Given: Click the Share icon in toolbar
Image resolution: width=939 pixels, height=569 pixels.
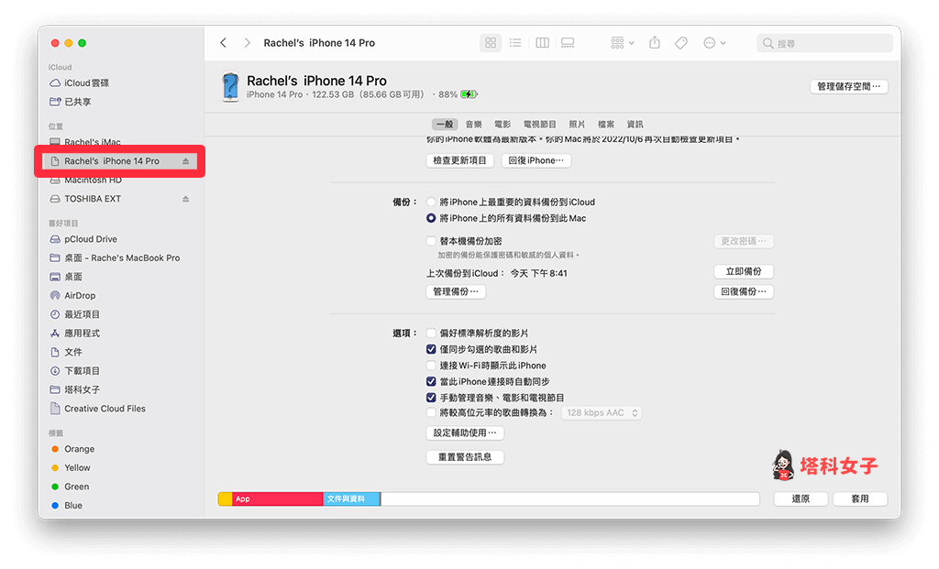Looking at the screenshot, I should click(655, 42).
